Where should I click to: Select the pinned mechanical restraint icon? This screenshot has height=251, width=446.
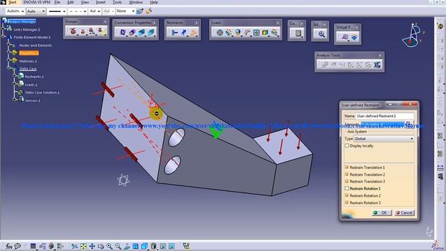click(184, 33)
